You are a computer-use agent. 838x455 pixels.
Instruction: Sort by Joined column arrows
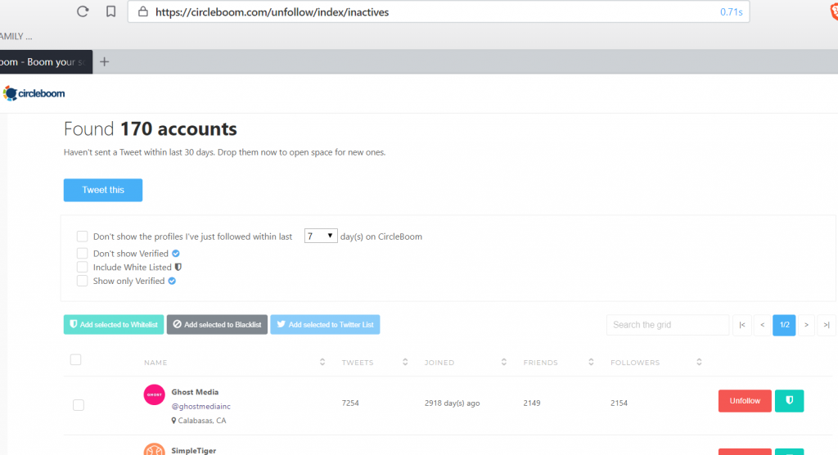[x=503, y=362]
